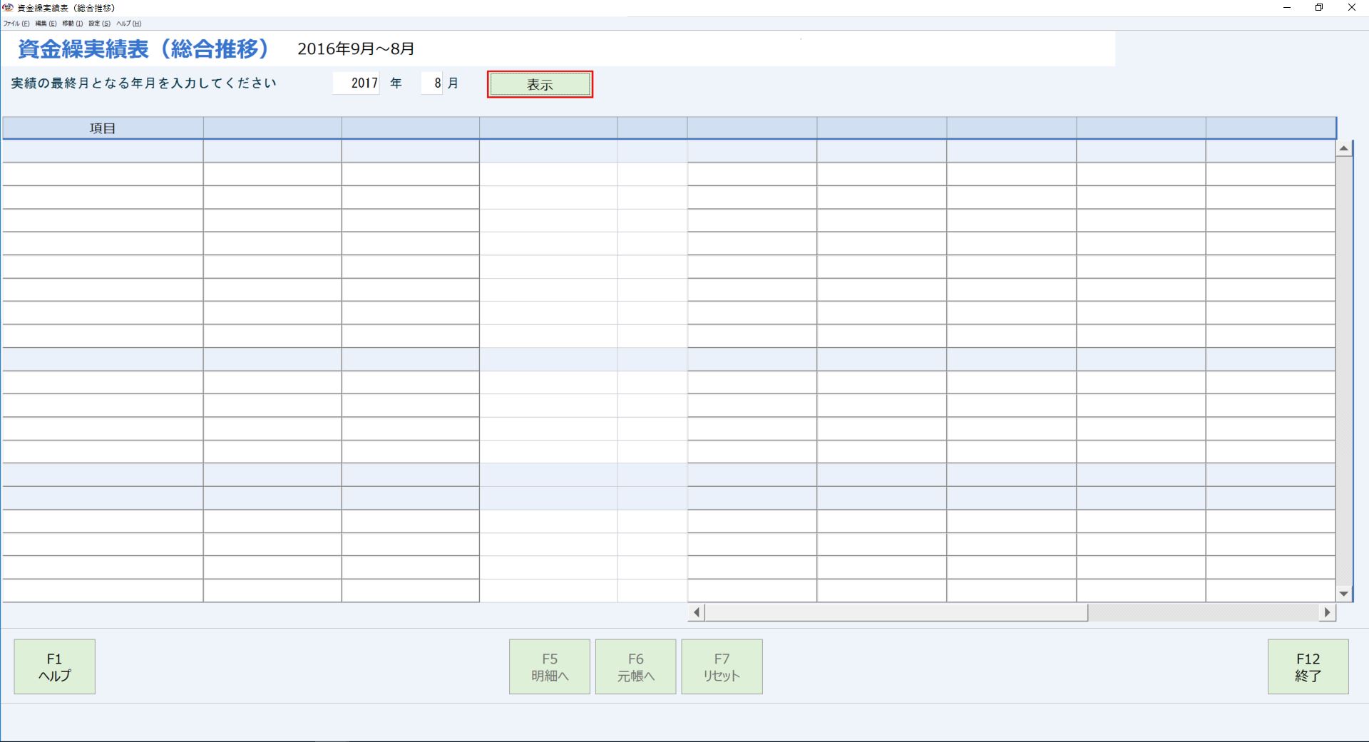
Task: Open the ヘルプ (H) menu
Action: (128, 24)
